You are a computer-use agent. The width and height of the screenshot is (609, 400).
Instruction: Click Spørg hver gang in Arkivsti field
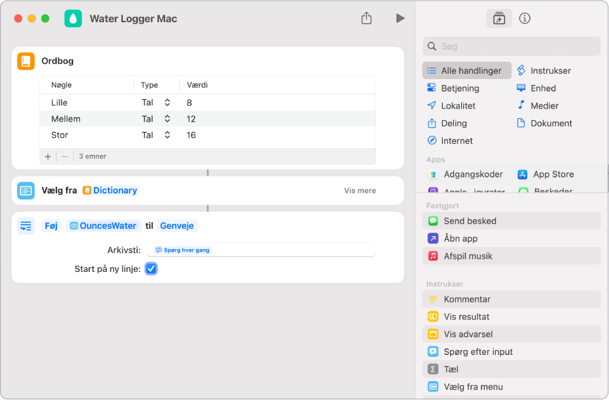[x=183, y=250]
